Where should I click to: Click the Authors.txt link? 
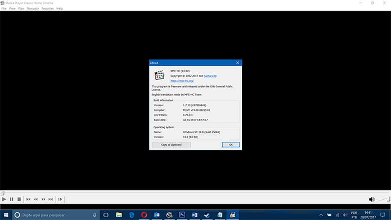click(x=210, y=76)
